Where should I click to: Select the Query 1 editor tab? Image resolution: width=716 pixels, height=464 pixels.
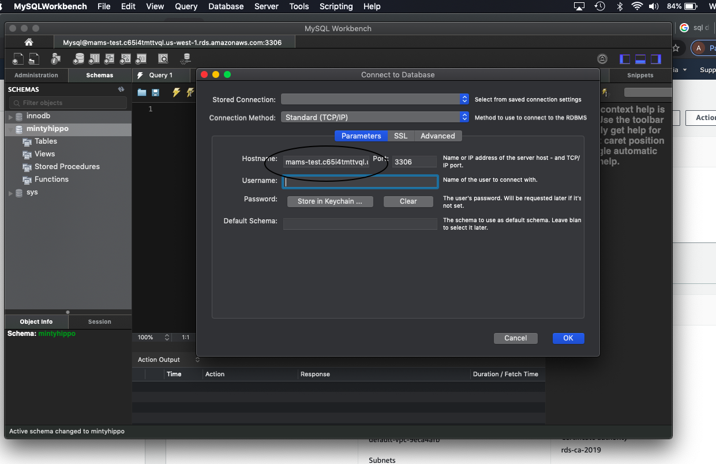point(161,75)
